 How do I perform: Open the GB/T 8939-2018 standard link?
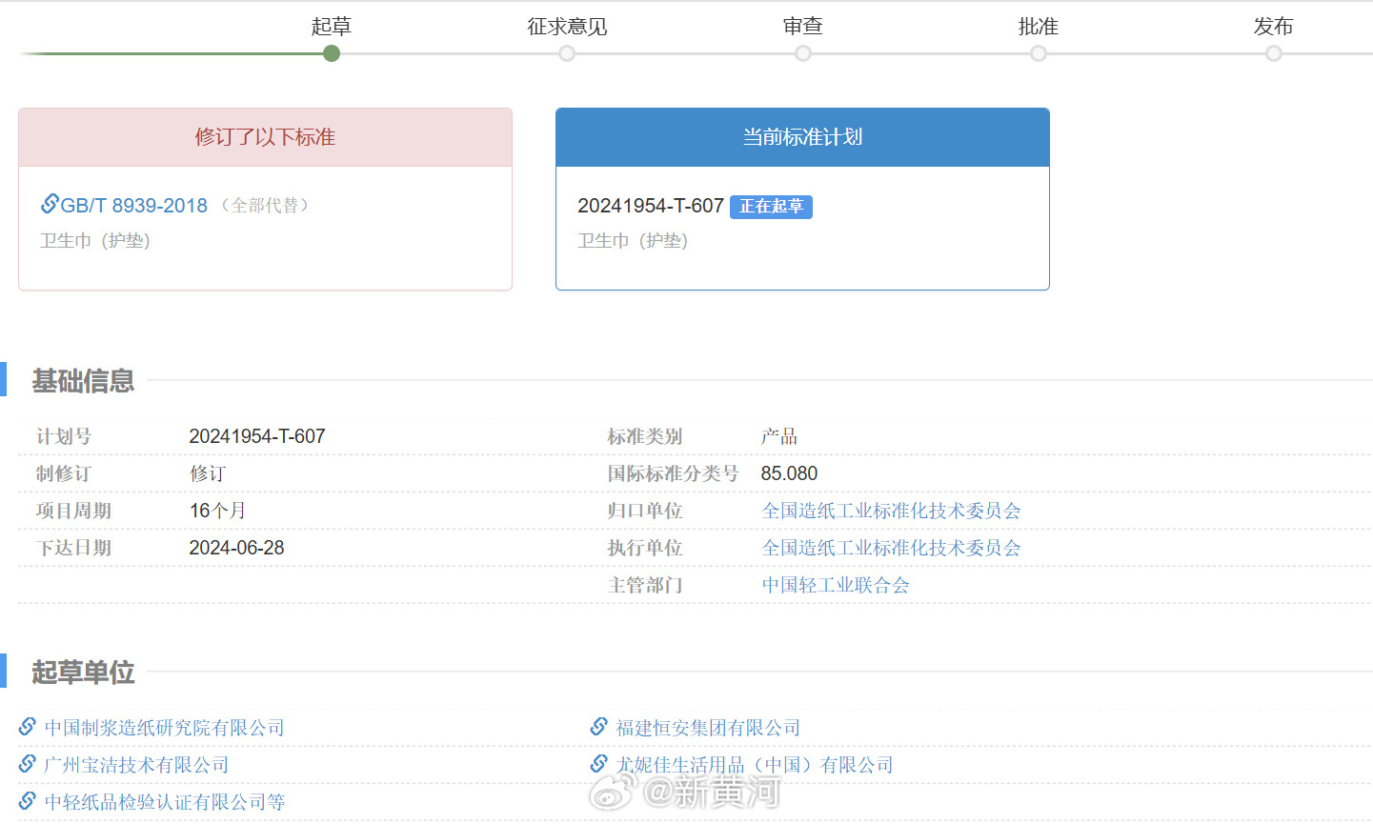click(134, 206)
